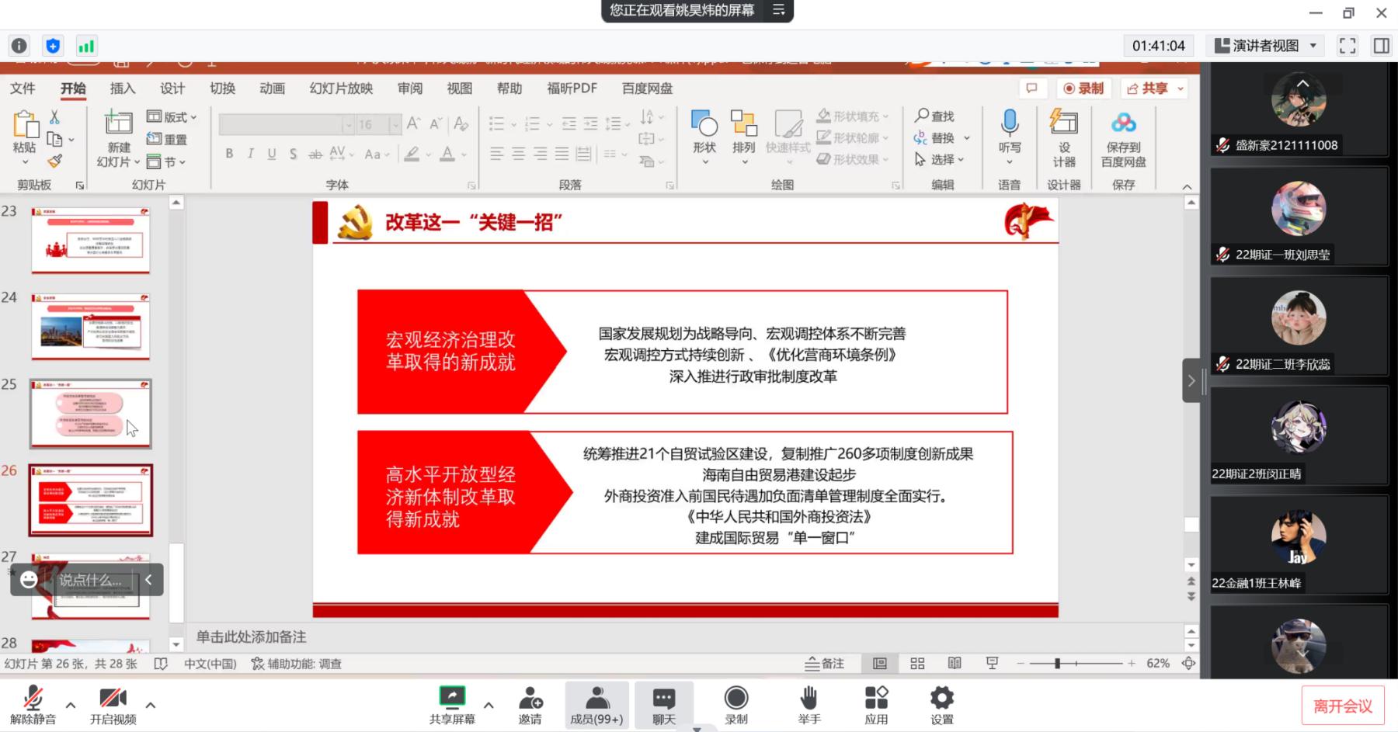
Task: Open the Design ribbon tab
Action: (x=172, y=88)
